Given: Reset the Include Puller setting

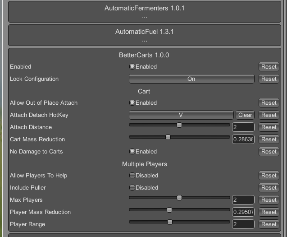Looking at the screenshot, I should pos(269,187).
